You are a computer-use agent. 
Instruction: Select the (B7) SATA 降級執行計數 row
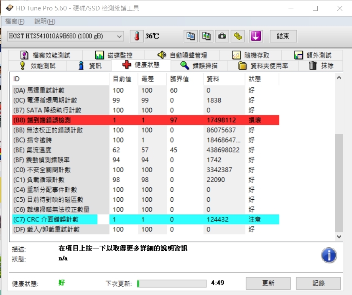click(x=146, y=110)
